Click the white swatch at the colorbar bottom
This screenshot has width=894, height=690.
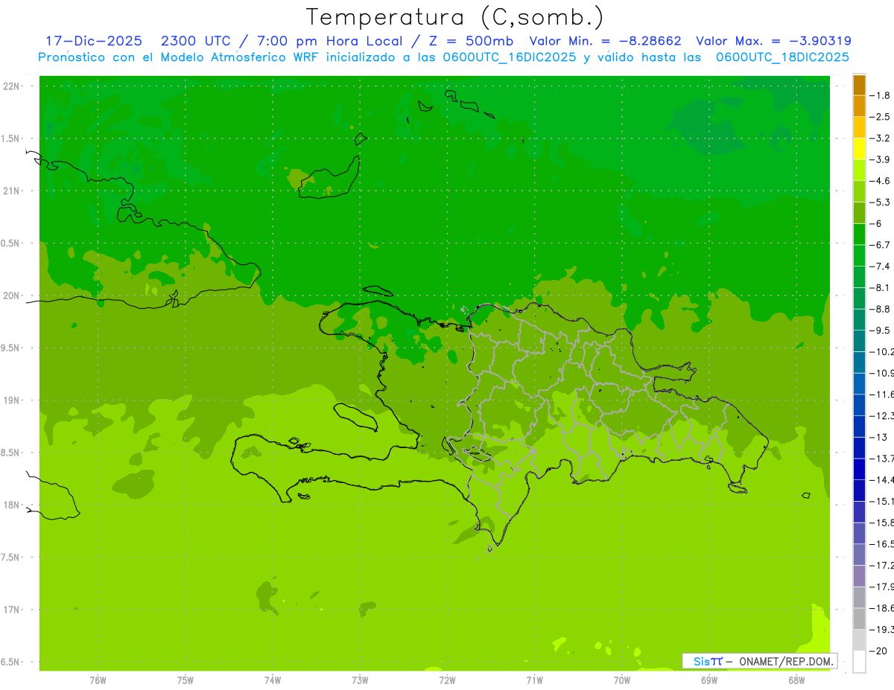pos(859,662)
